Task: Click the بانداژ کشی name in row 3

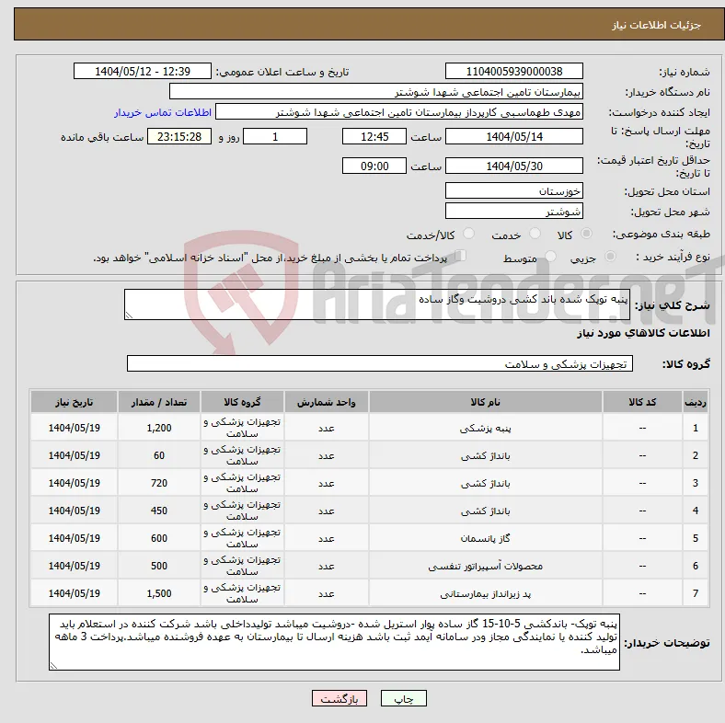Action: (x=486, y=483)
